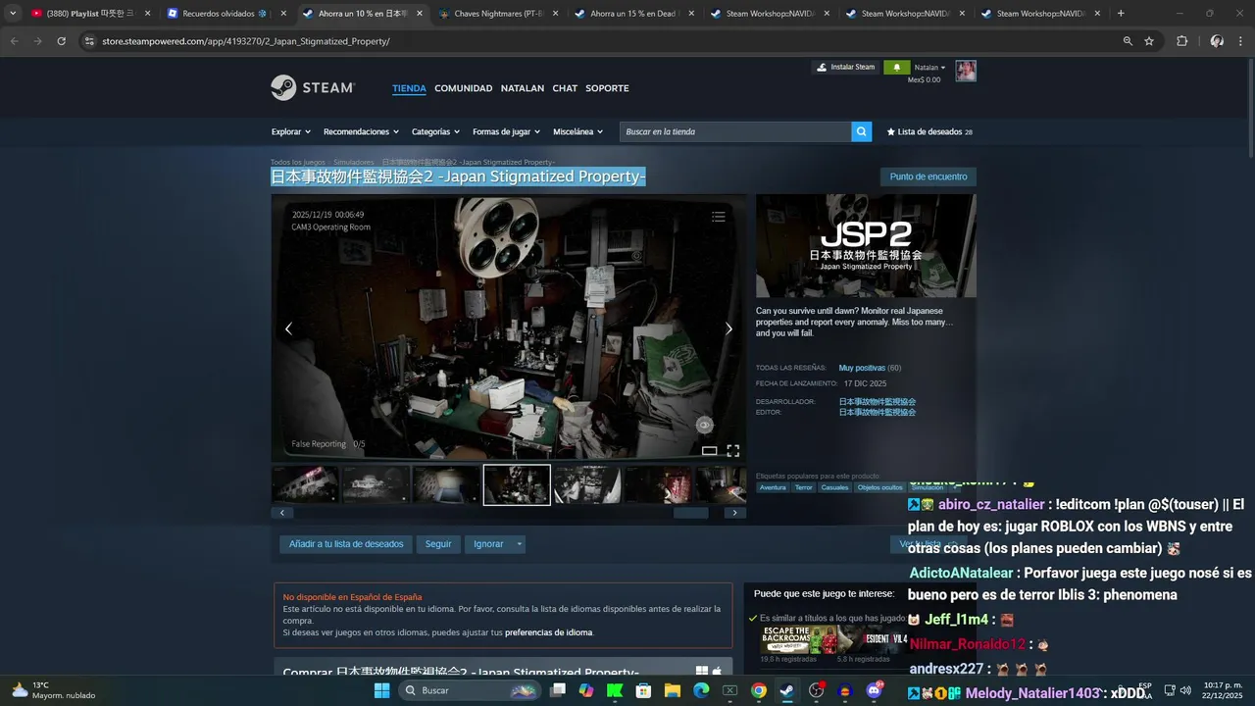Open a new Chrome tab

point(1121,14)
